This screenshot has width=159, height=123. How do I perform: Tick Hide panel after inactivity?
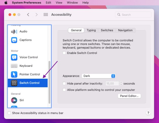64,84
